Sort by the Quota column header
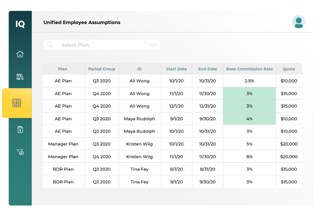 pos(289,69)
